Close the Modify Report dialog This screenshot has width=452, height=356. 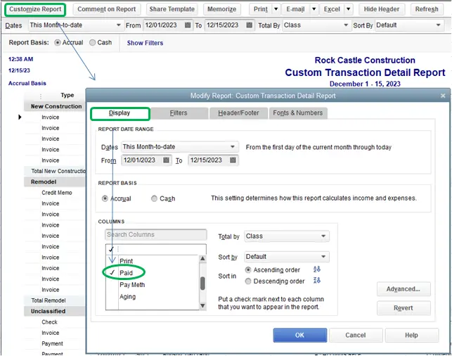pos(442,95)
